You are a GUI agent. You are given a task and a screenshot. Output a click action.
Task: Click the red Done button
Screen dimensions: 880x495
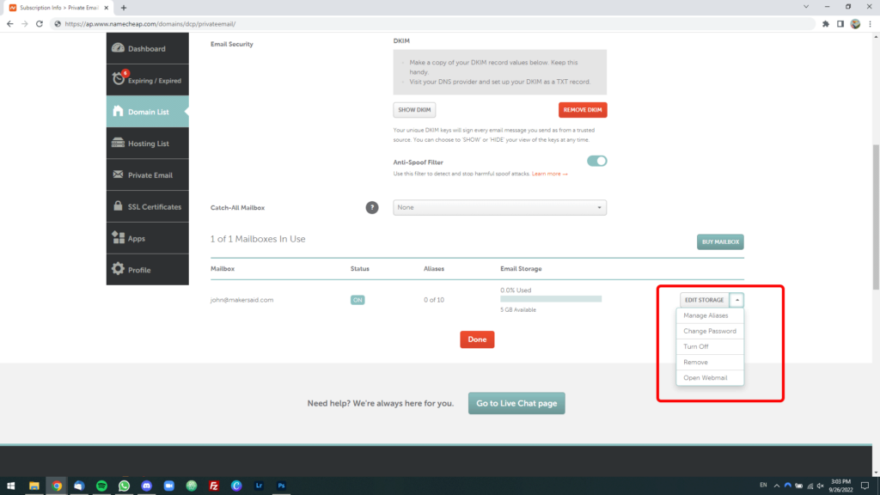pyautogui.click(x=477, y=339)
